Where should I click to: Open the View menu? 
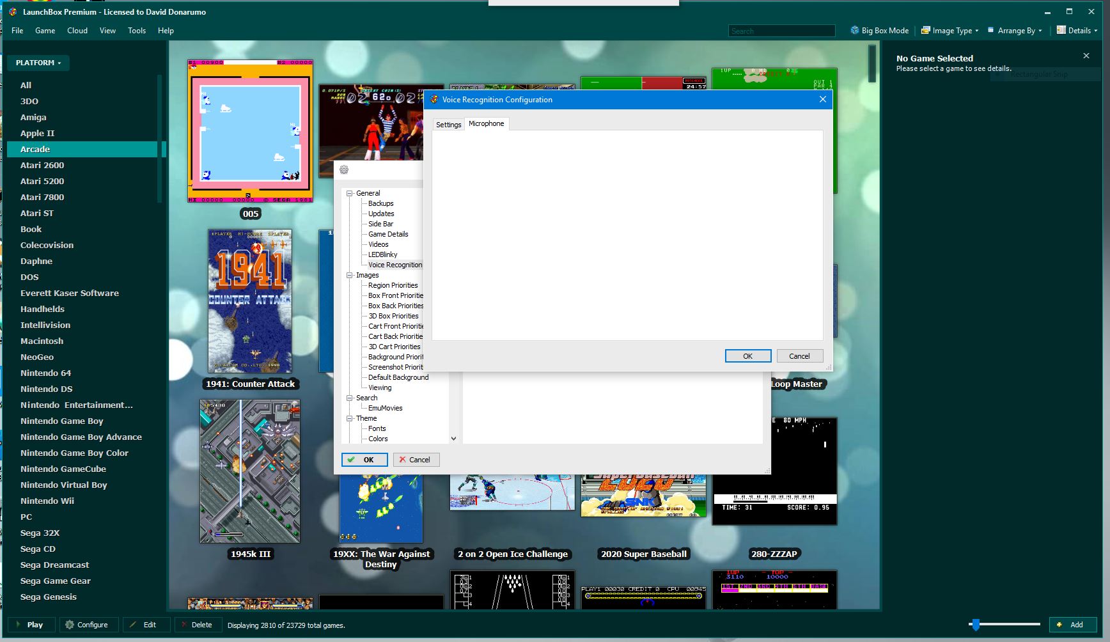point(107,31)
